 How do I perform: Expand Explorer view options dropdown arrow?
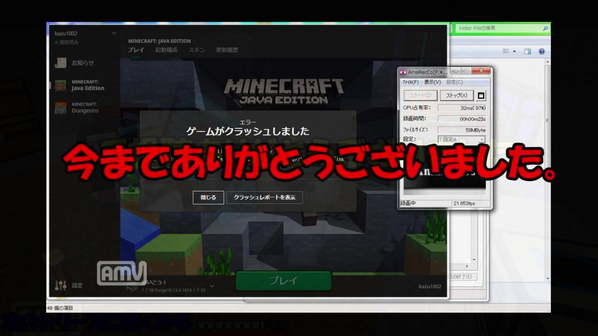coord(514,51)
